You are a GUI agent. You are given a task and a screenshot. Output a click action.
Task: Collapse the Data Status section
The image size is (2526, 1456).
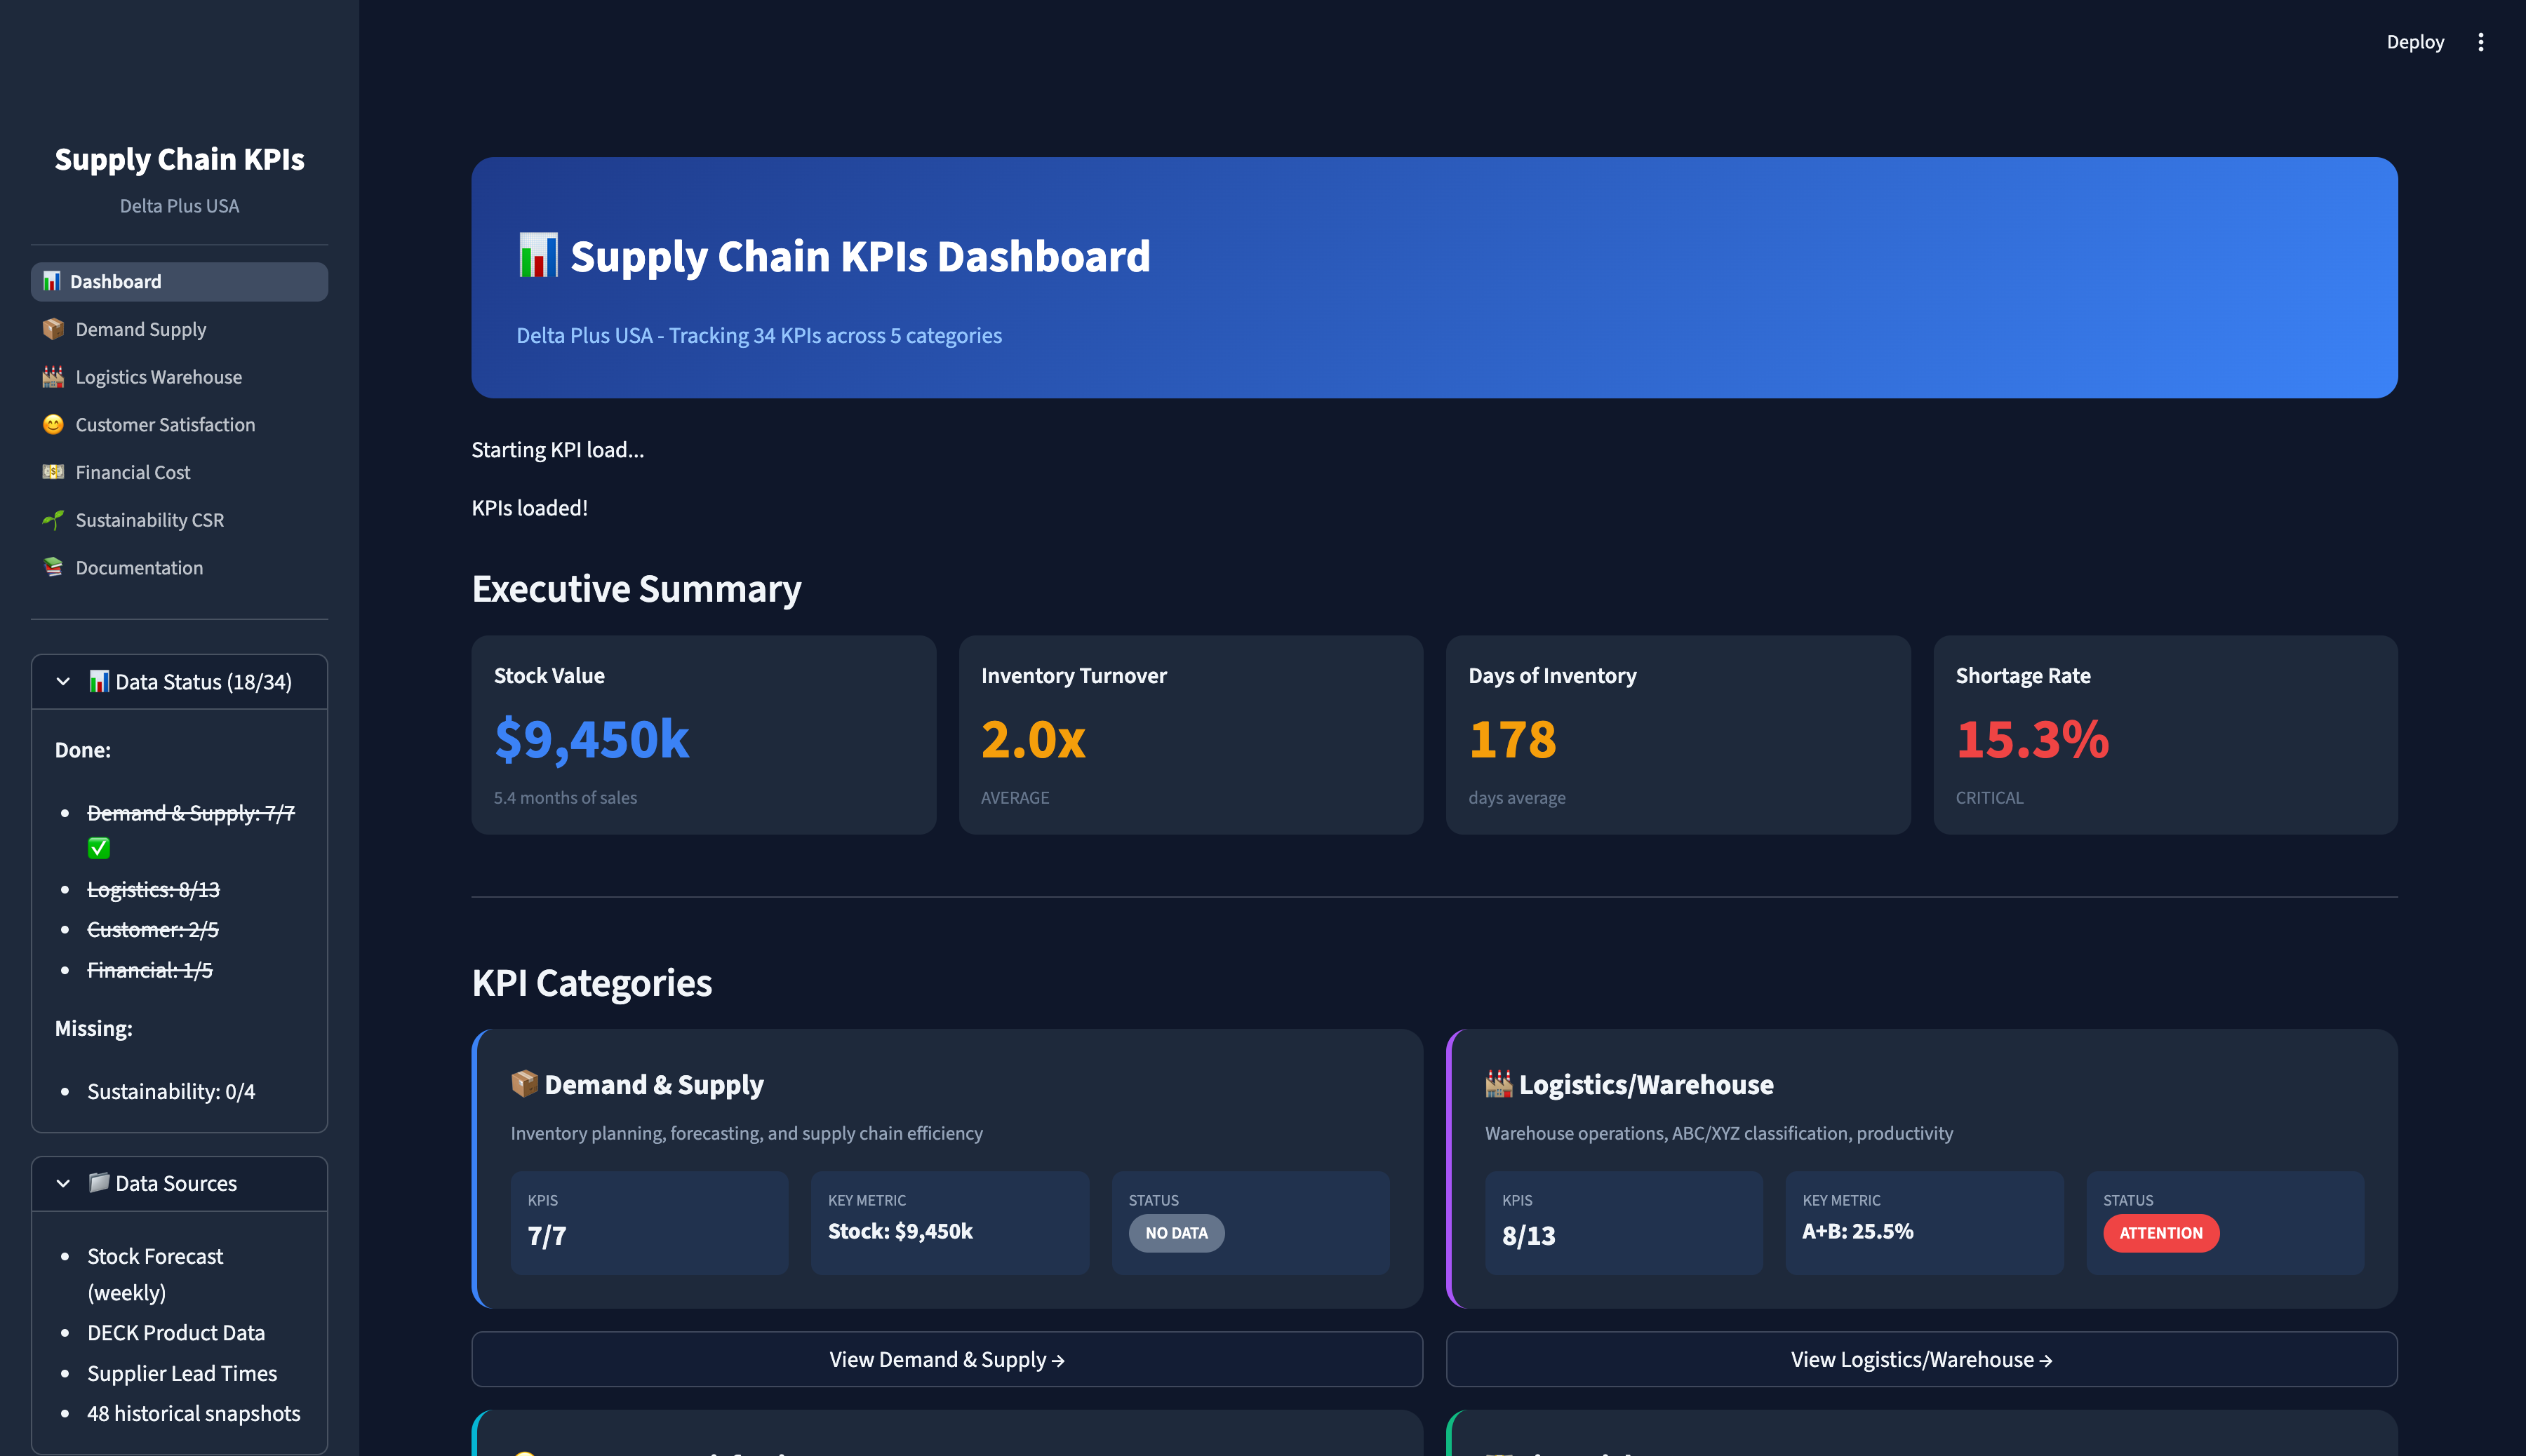(x=63, y=681)
